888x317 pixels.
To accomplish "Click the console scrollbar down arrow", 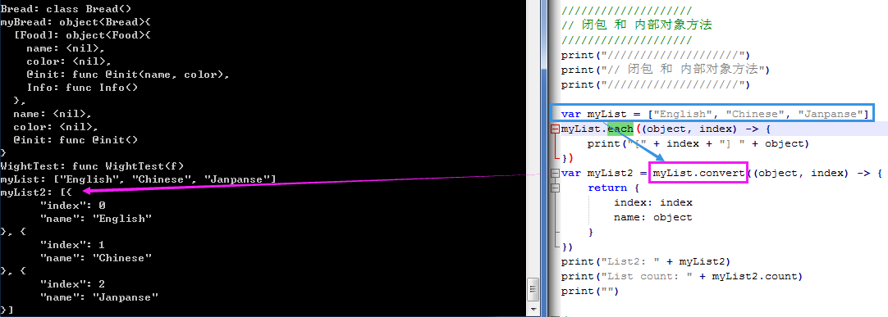I will point(533,310).
